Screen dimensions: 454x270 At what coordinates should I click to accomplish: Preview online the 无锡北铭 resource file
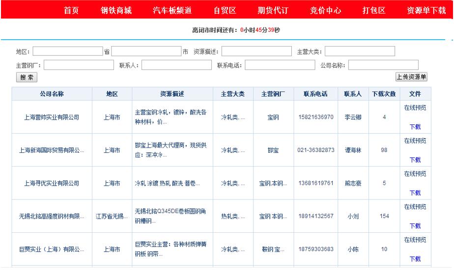click(x=415, y=207)
